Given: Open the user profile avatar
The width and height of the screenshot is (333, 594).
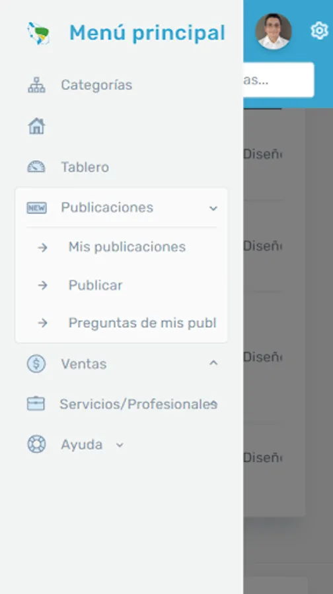Looking at the screenshot, I should [274, 32].
